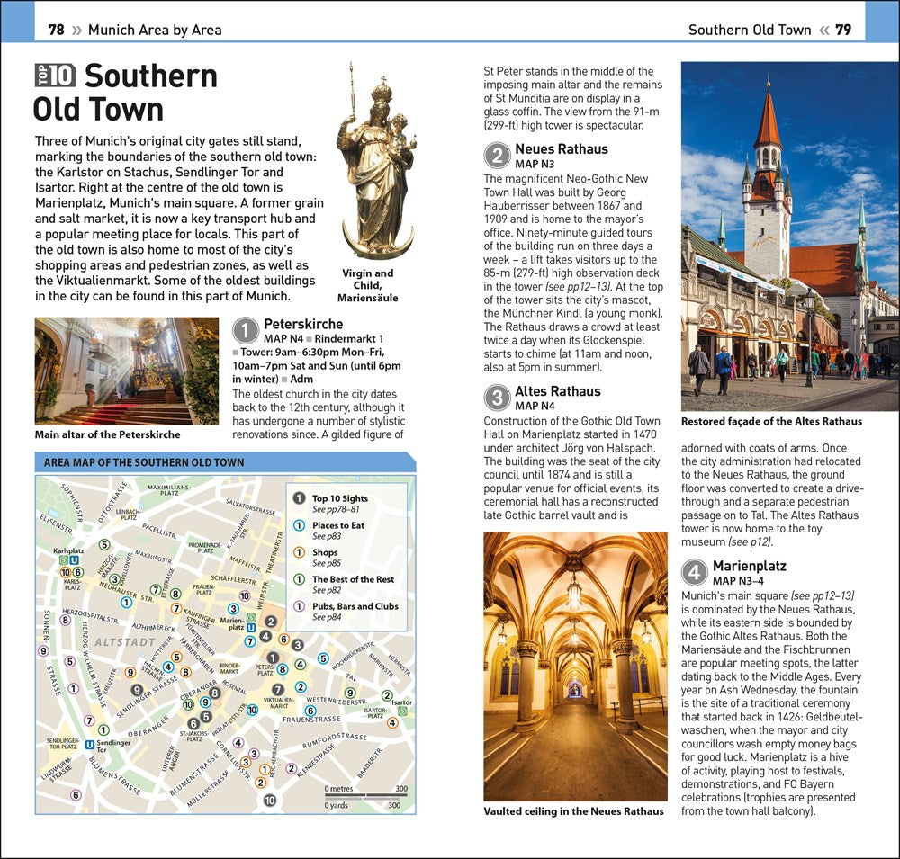
Task: Click the gray Top 10 Sights legend marker
Action: click(300, 498)
